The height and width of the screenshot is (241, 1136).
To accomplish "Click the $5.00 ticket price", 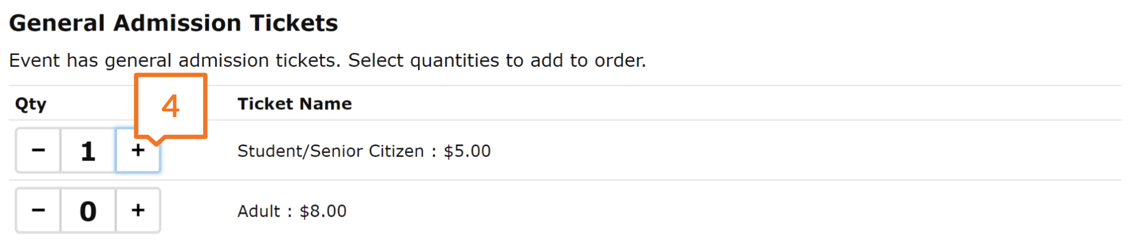I will pyautogui.click(x=467, y=151).
